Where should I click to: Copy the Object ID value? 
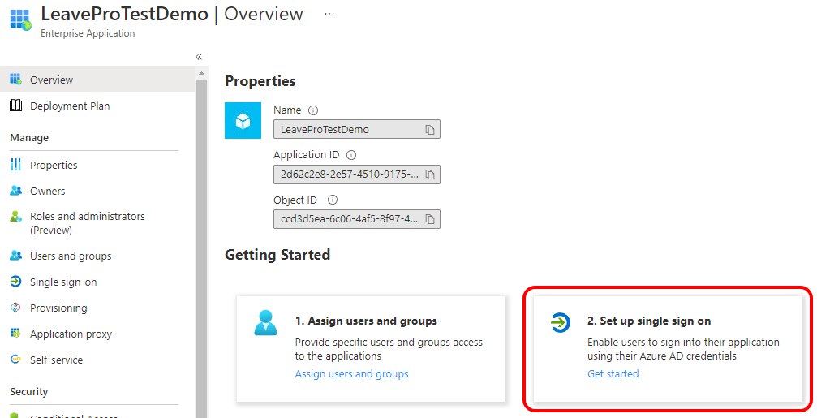pyautogui.click(x=430, y=219)
